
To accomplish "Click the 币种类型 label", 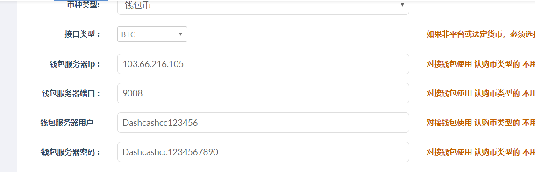I will coord(84,6).
